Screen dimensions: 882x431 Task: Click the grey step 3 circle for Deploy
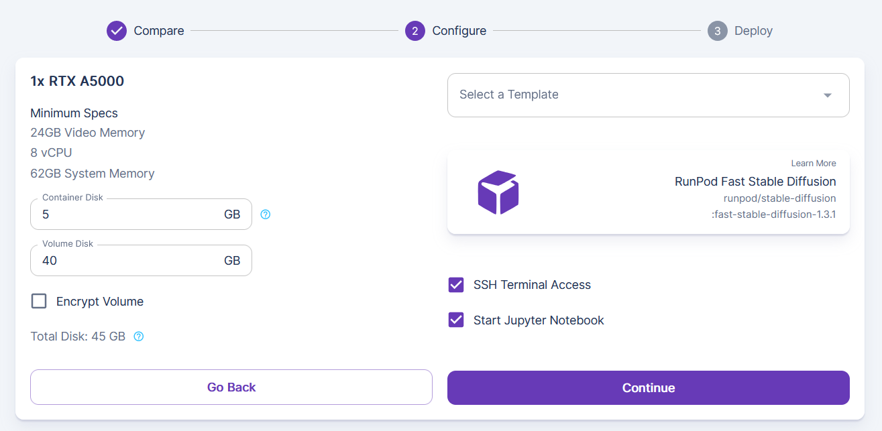[718, 31]
